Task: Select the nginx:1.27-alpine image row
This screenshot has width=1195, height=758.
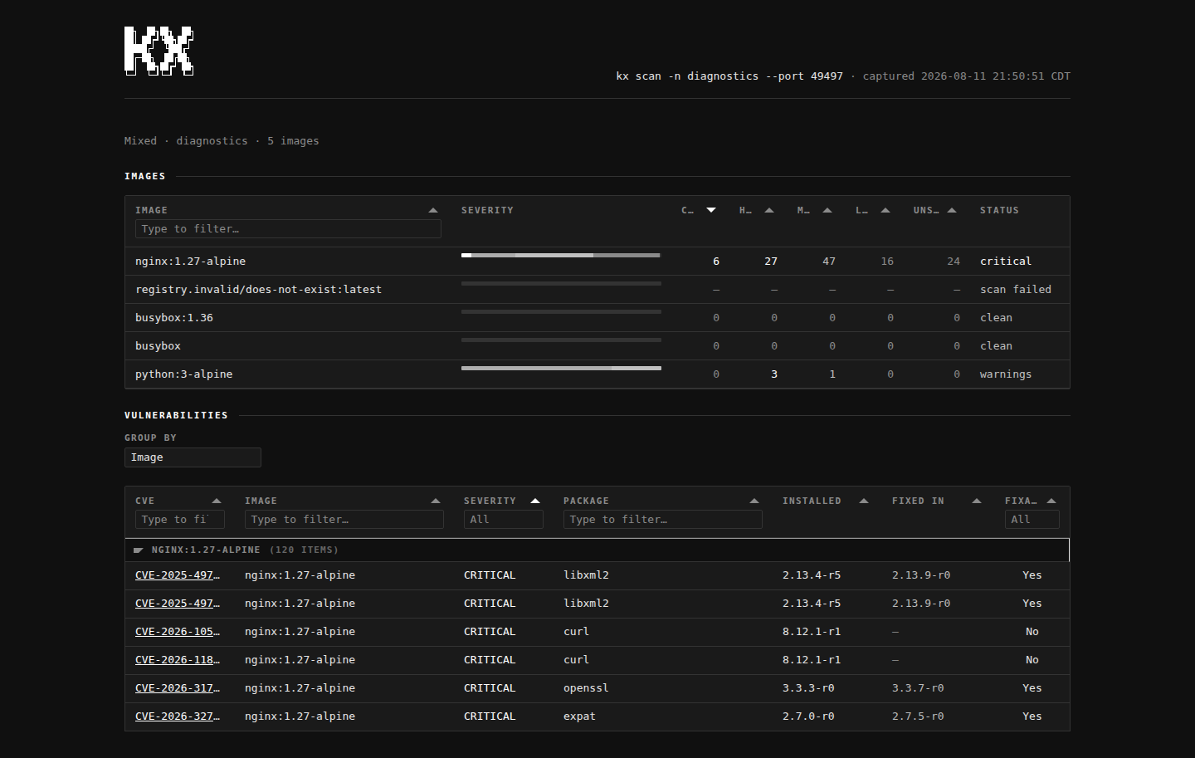Action: [597, 262]
